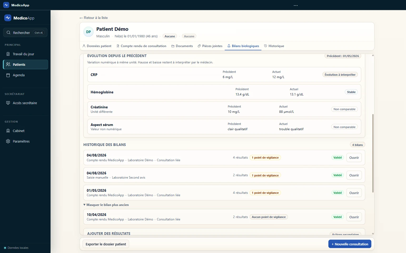Click the Agenda calendar icon

8,75
